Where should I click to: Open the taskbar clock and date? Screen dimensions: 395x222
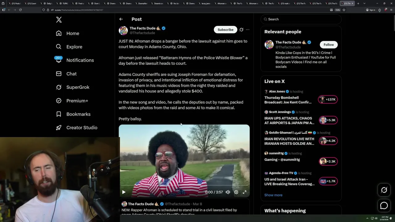[x=385, y=218]
